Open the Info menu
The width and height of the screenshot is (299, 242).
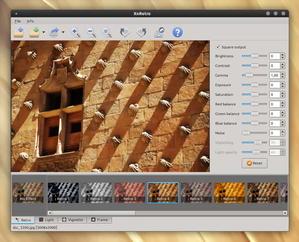coord(30,21)
